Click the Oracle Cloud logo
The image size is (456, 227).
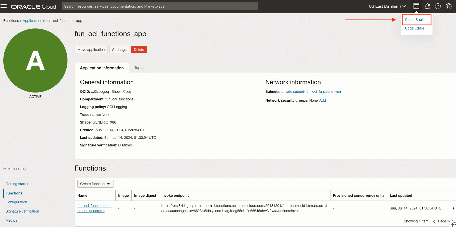33,7
